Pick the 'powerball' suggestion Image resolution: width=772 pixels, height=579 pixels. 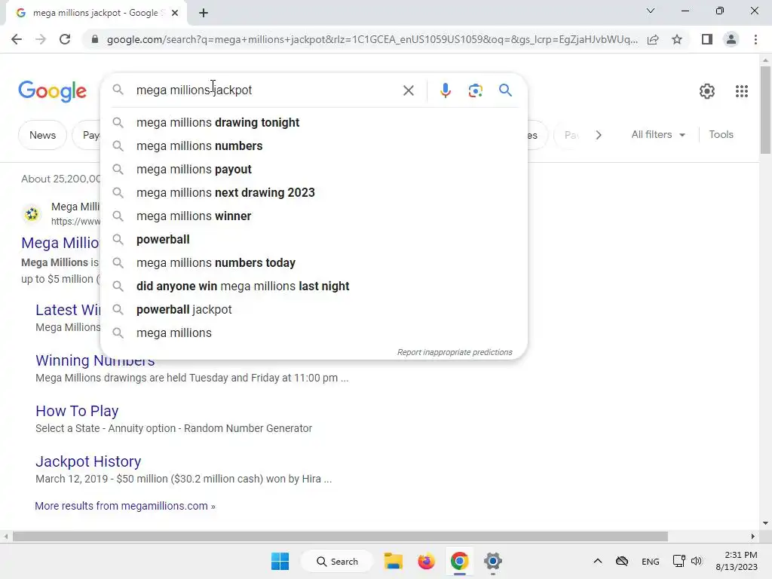[x=314, y=240]
